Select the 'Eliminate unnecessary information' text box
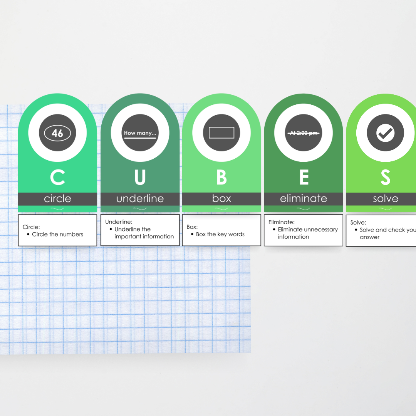 pyautogui.click(x=304, y=230)
